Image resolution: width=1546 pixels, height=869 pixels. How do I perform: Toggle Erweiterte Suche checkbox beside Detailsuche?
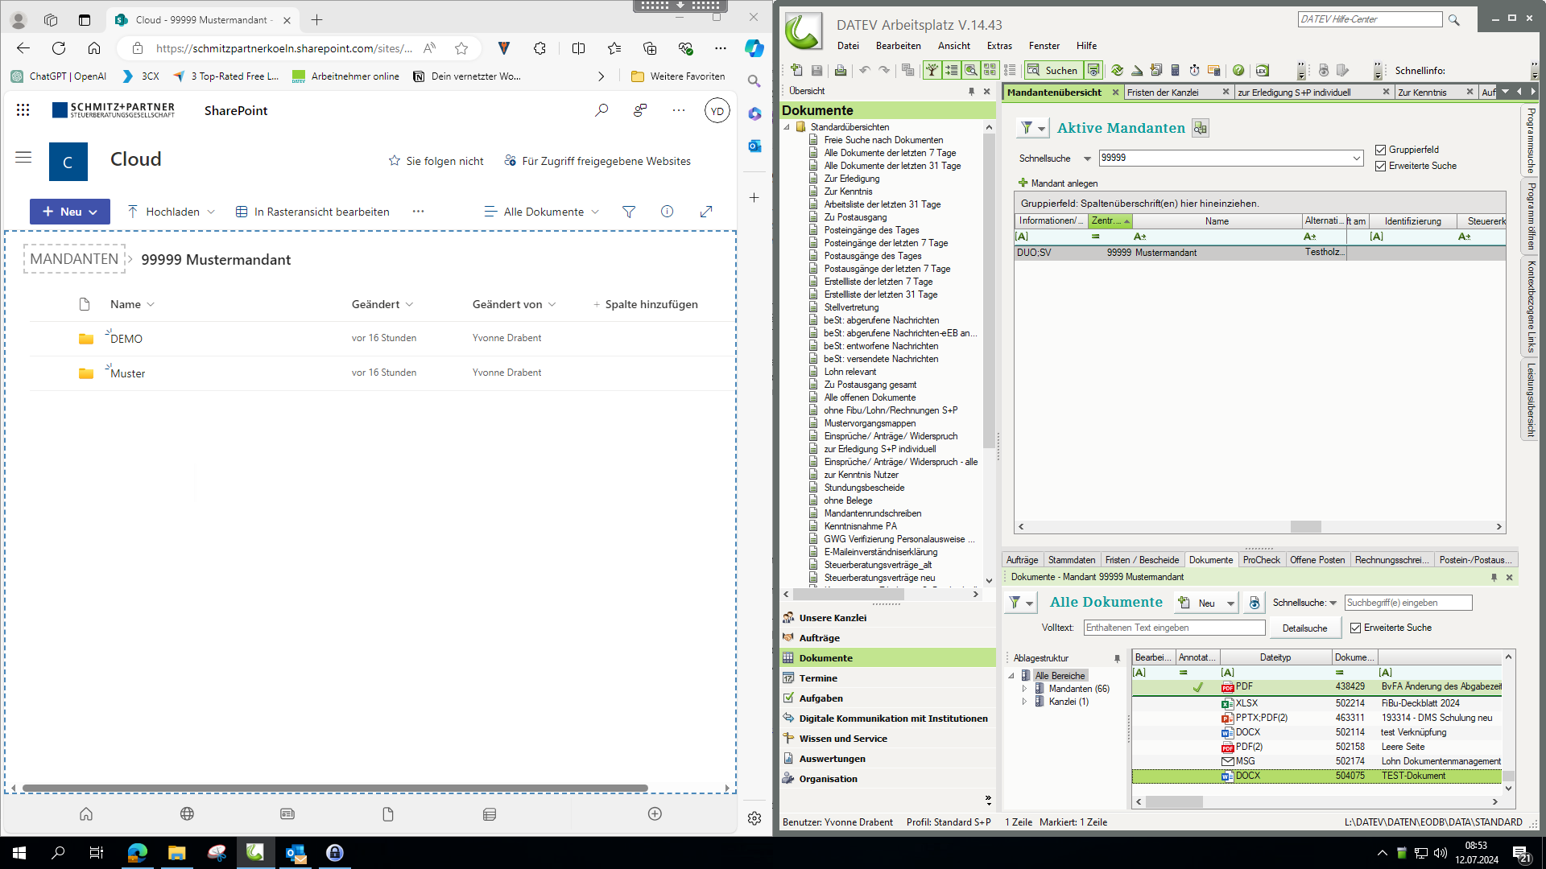(1355, 628)
